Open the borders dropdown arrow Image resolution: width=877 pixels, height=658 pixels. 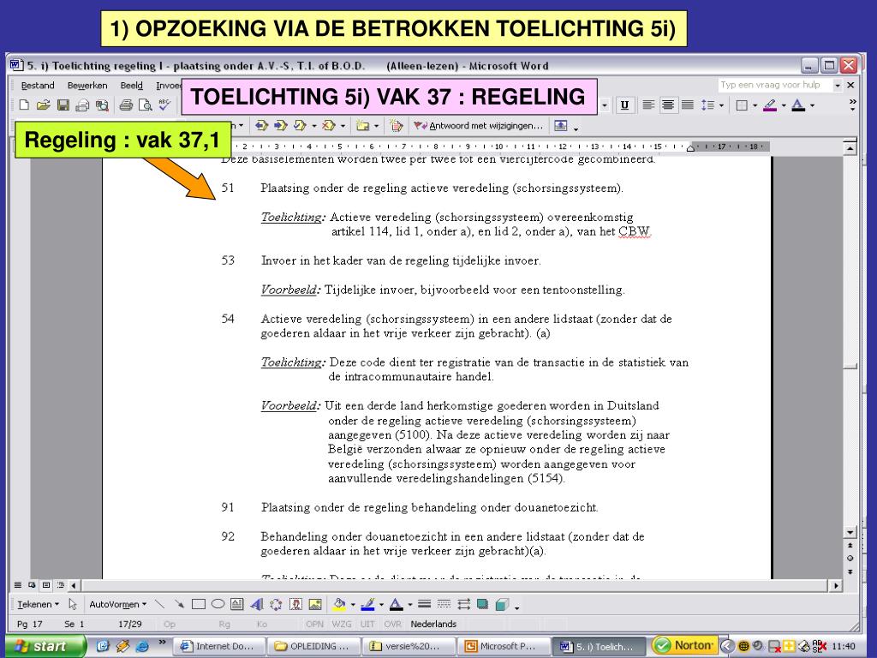click(x=755, y=105)
